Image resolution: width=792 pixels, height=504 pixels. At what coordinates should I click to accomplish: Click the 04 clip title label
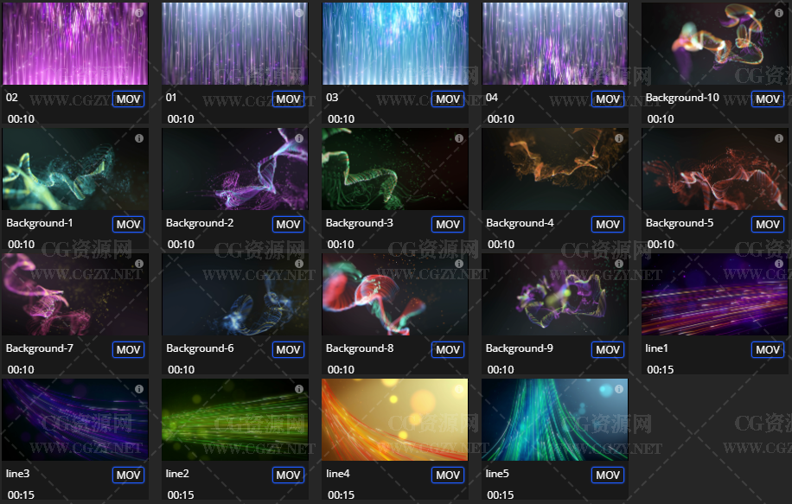pos(492,98)
